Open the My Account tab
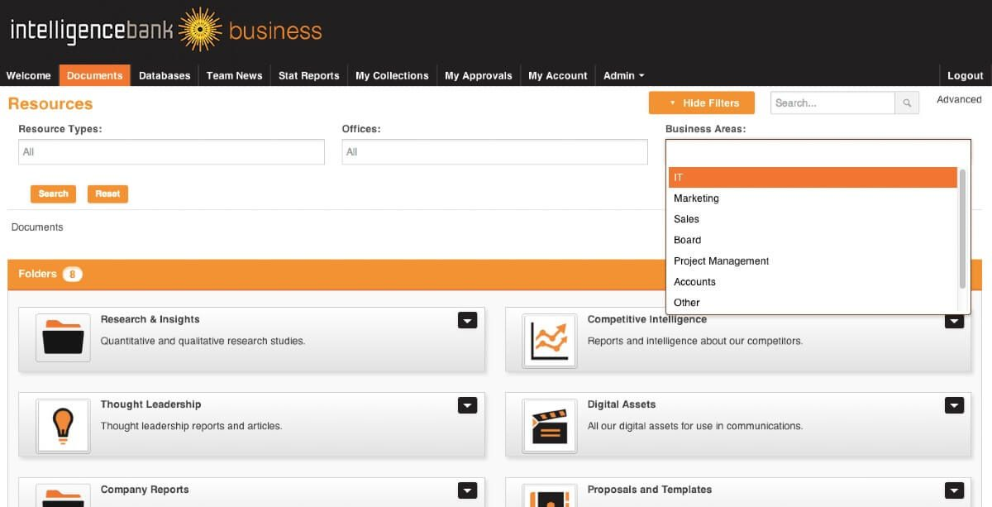Viewport: 992px width, 507px height. (558, 75)
